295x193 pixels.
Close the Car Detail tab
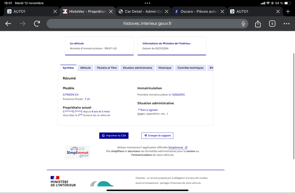[x=167, y=11]
